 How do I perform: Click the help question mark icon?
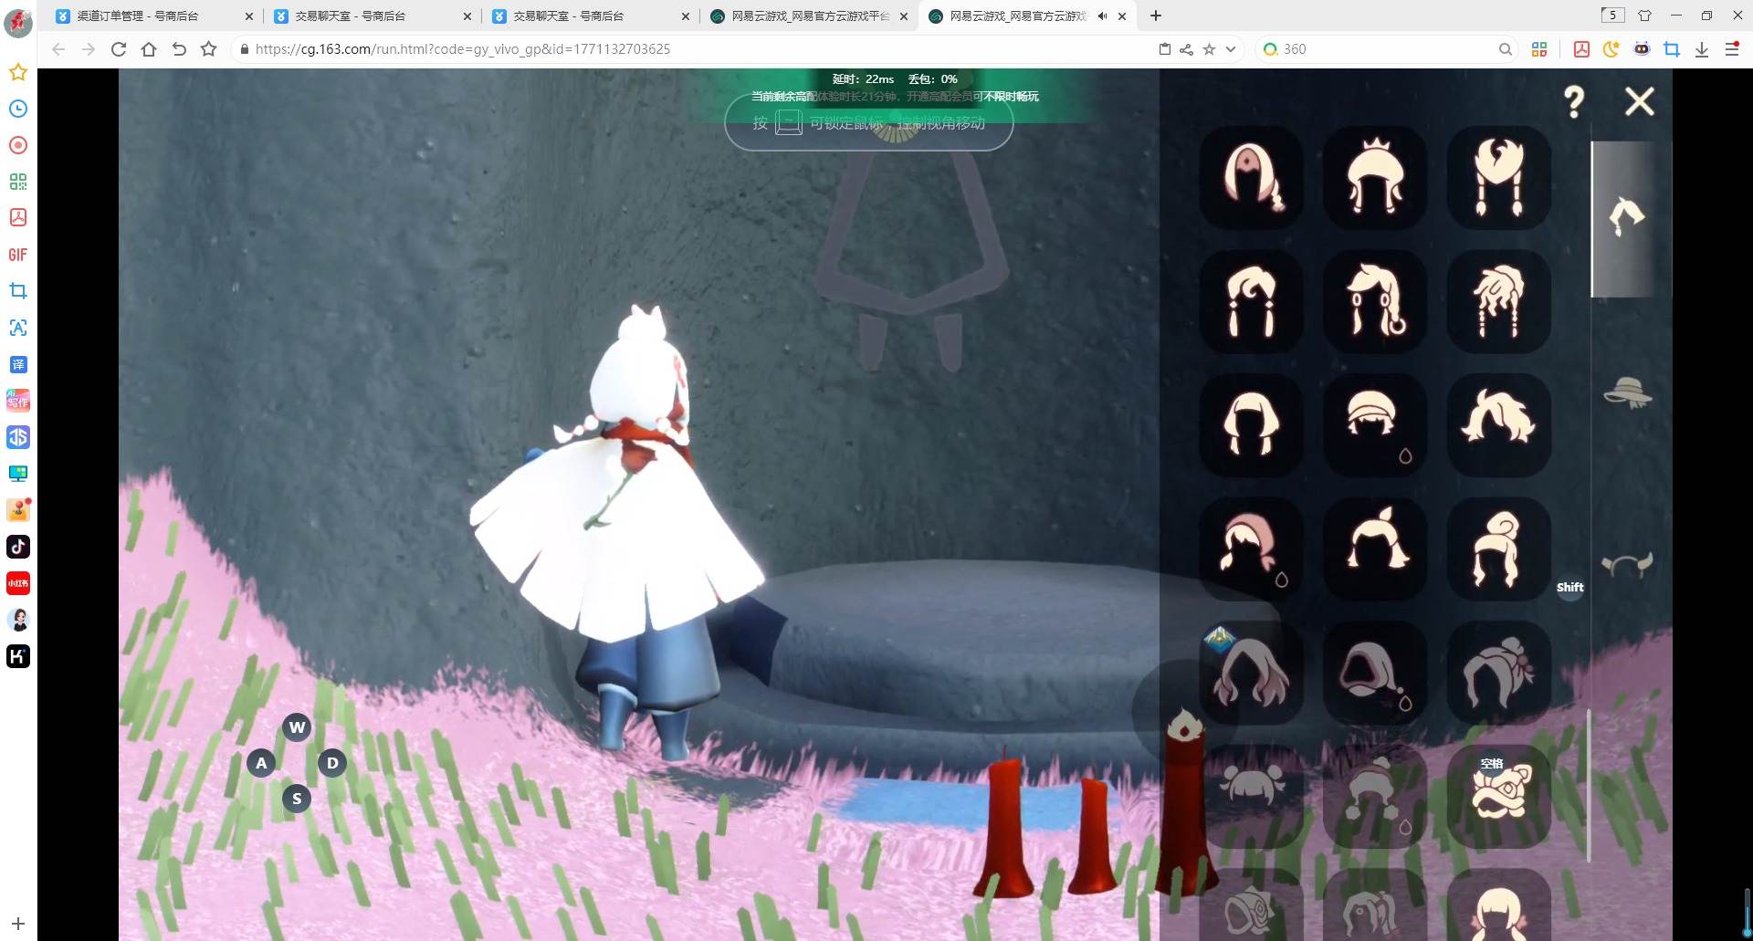tap(1574, 101)
